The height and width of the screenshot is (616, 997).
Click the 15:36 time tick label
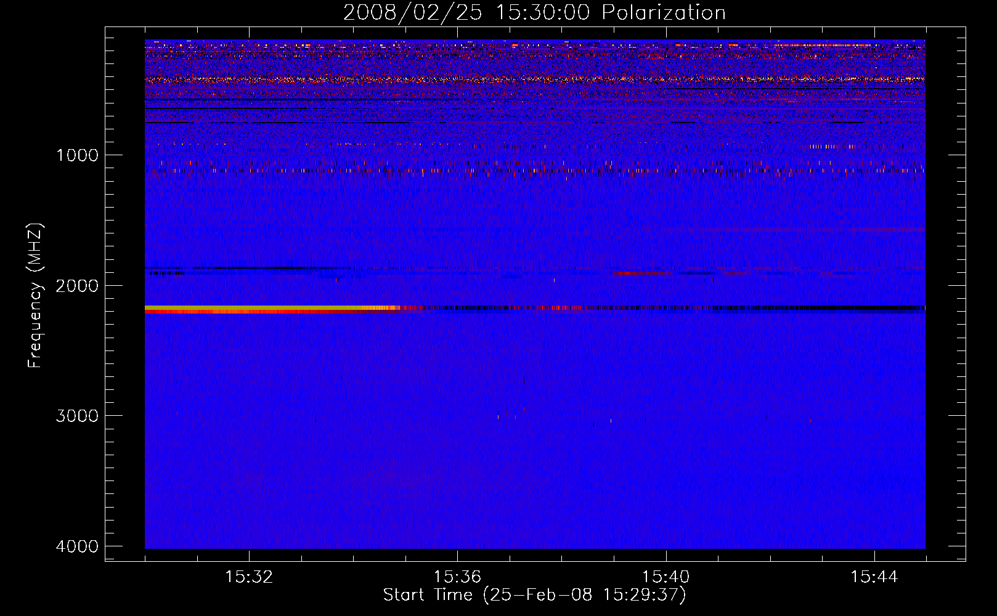(457, 577)
